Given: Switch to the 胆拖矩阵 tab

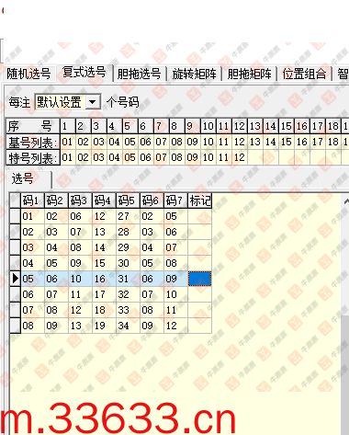Looking at the screenshot, I should (249, 74).
